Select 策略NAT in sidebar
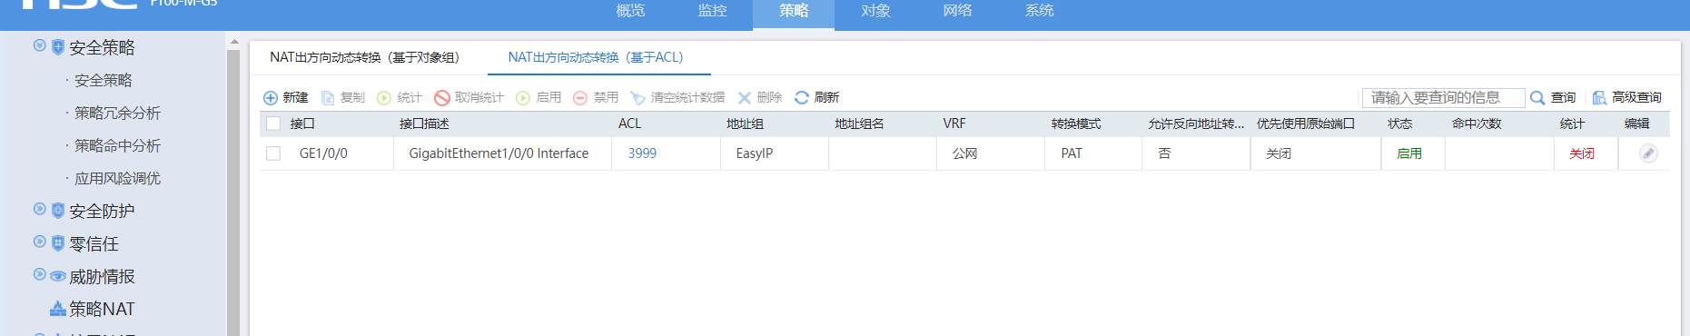This screenshot has width=1690, height=336. [x=102, y=309]
